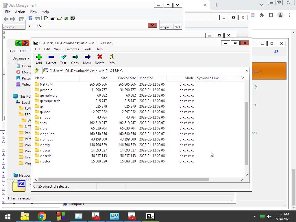Open a new Chrome tab

216,5
